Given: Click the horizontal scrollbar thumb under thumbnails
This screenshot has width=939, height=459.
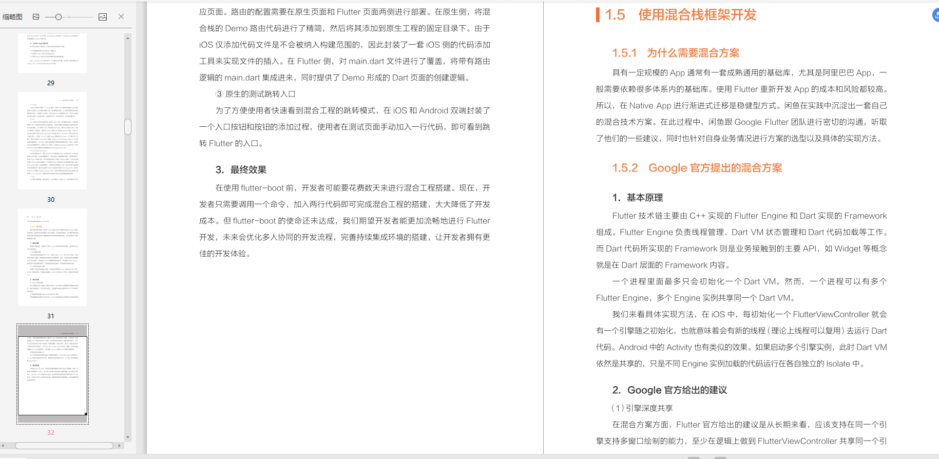Looking at the screenshot, I should 64,446.
